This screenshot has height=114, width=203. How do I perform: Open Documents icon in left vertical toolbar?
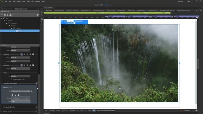tap(42, 12)
